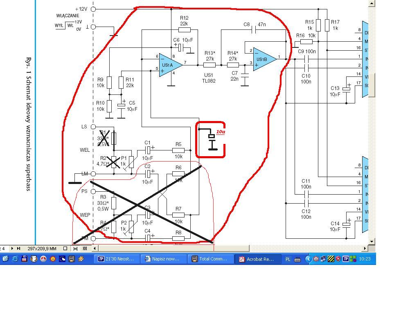
Task: Click the R16 10k resistor label
Action: pos(306,36)
